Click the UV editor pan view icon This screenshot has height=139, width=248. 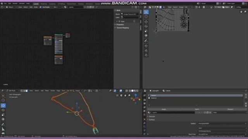(241, 12)
